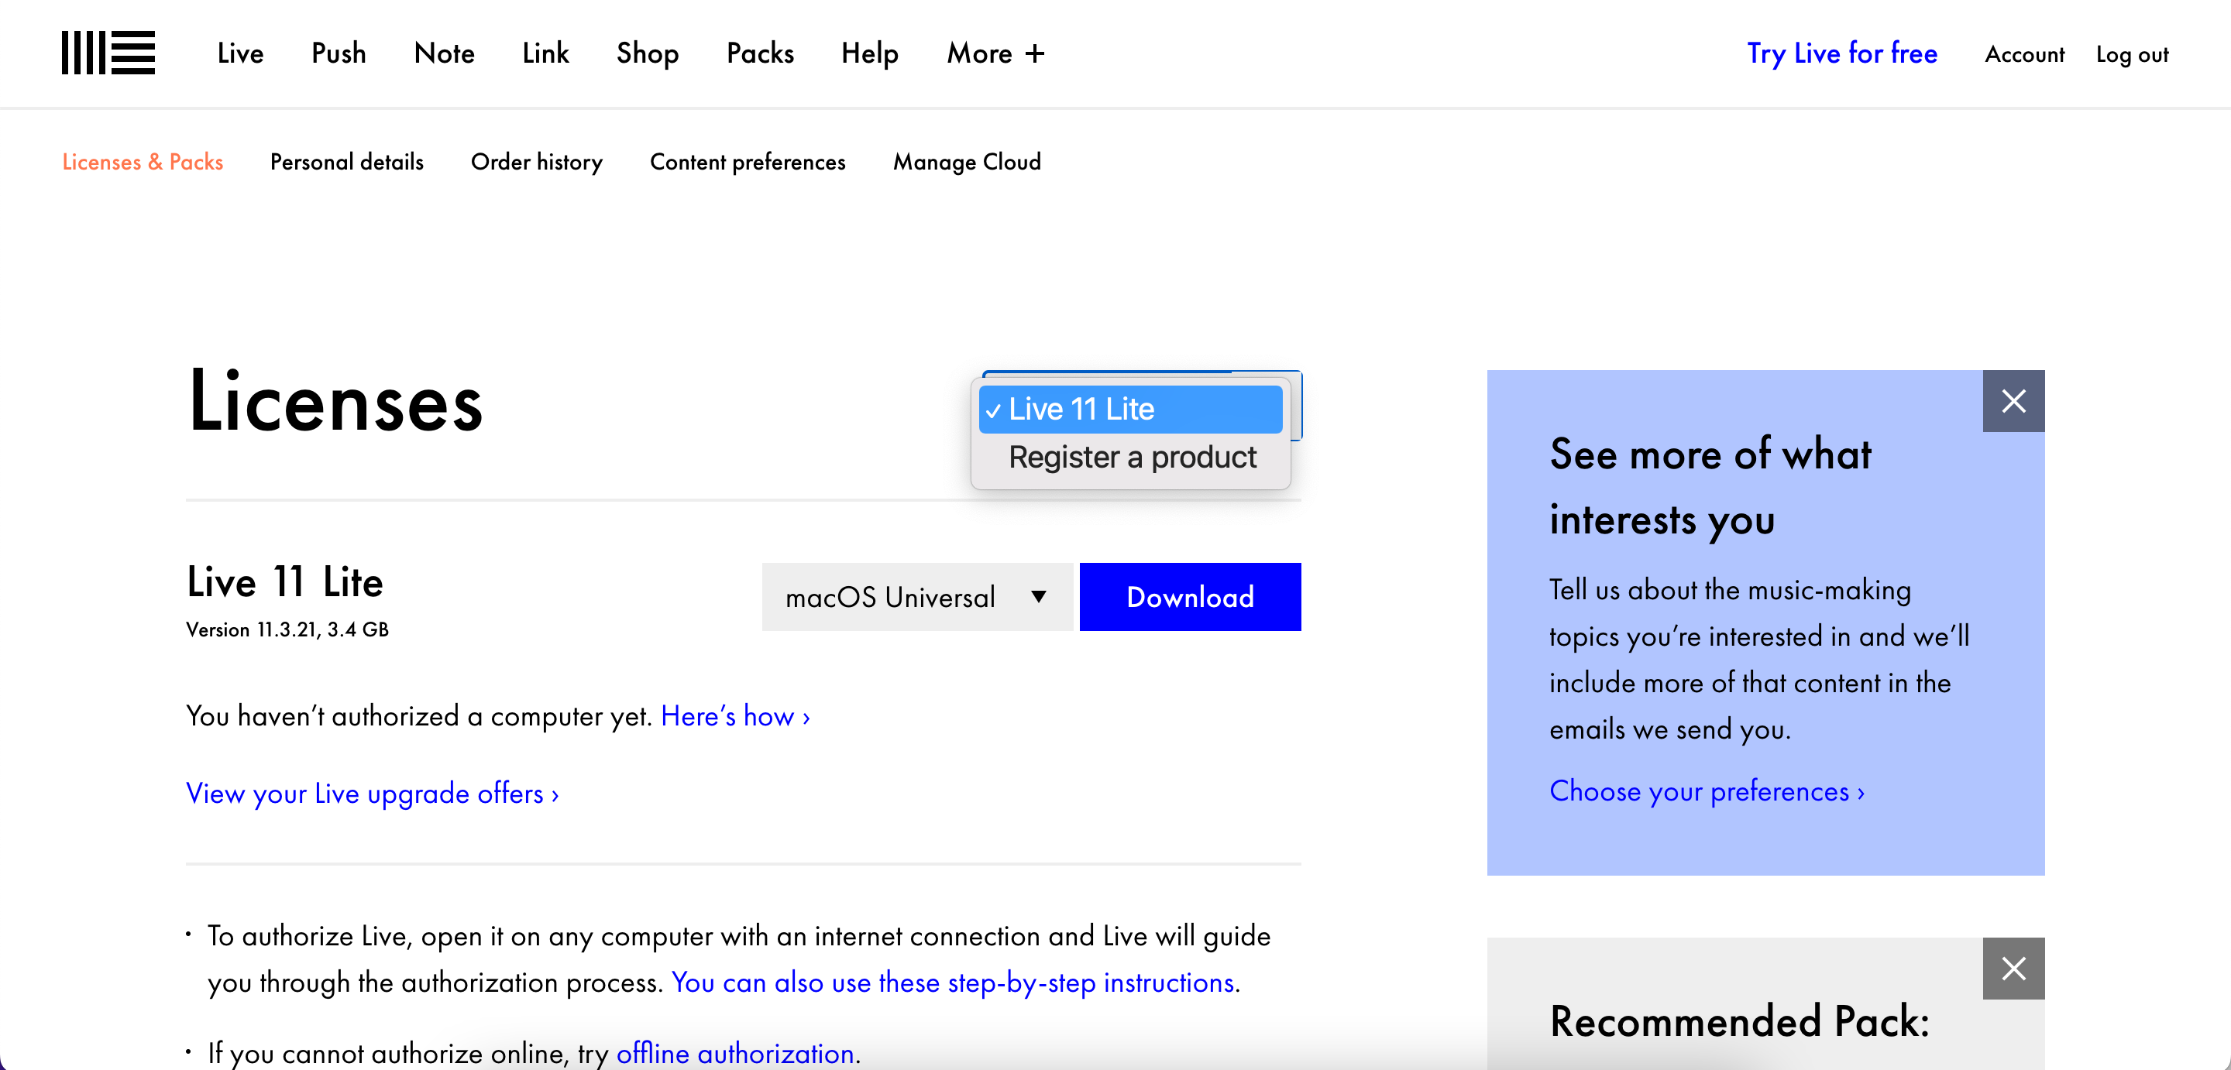This screenshot has width=2231, height=1070.
Task: Click the Licenses heading
Action: (335, 401)
